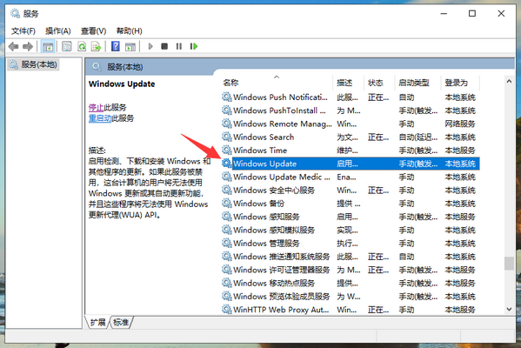Select the Windows Remote Manag... service row

pos(351,124)
